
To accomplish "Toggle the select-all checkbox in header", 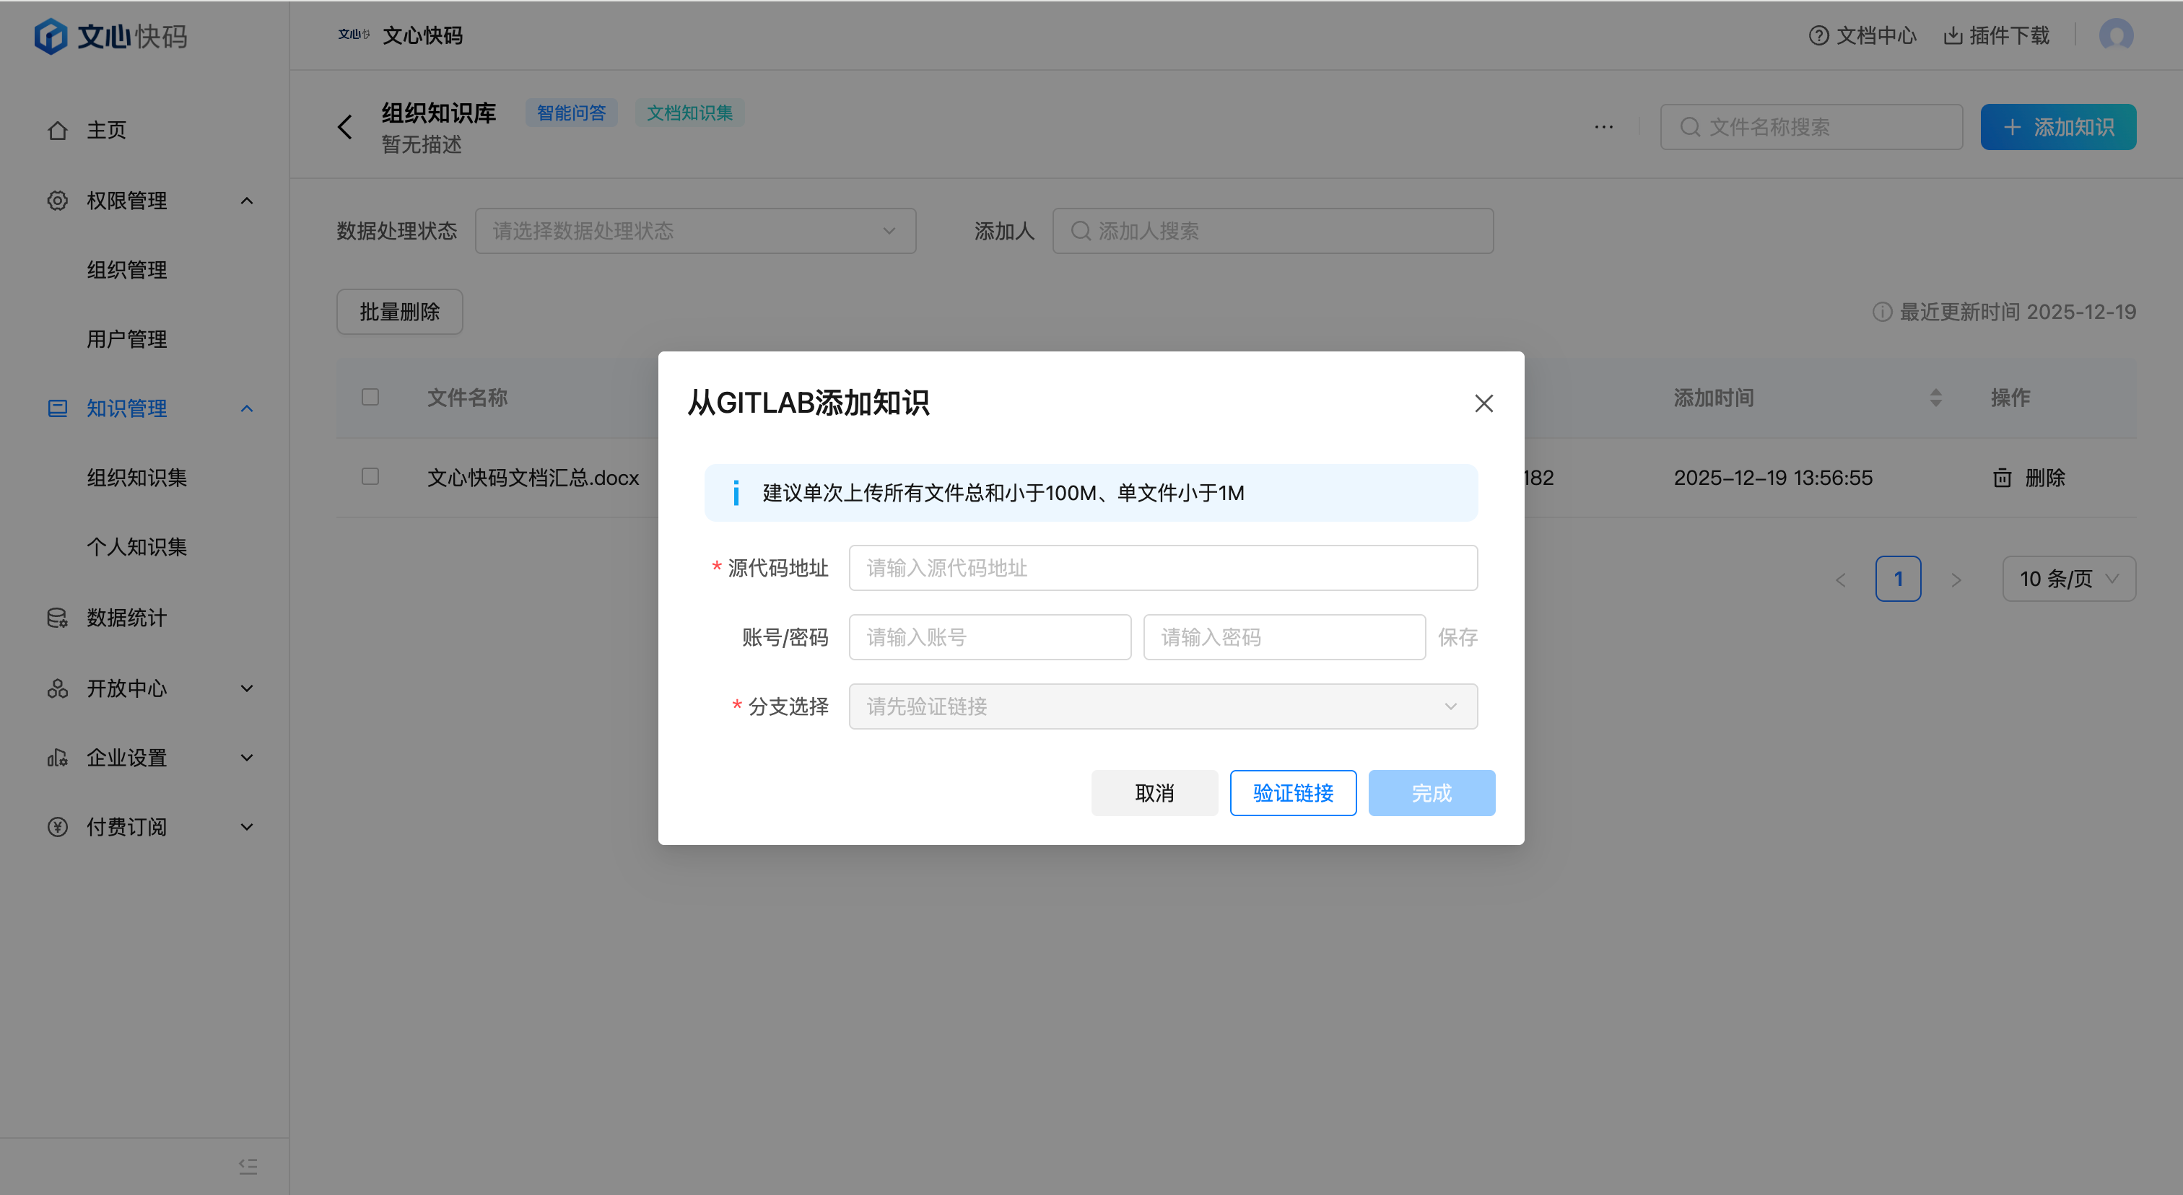I will point(370,396).
